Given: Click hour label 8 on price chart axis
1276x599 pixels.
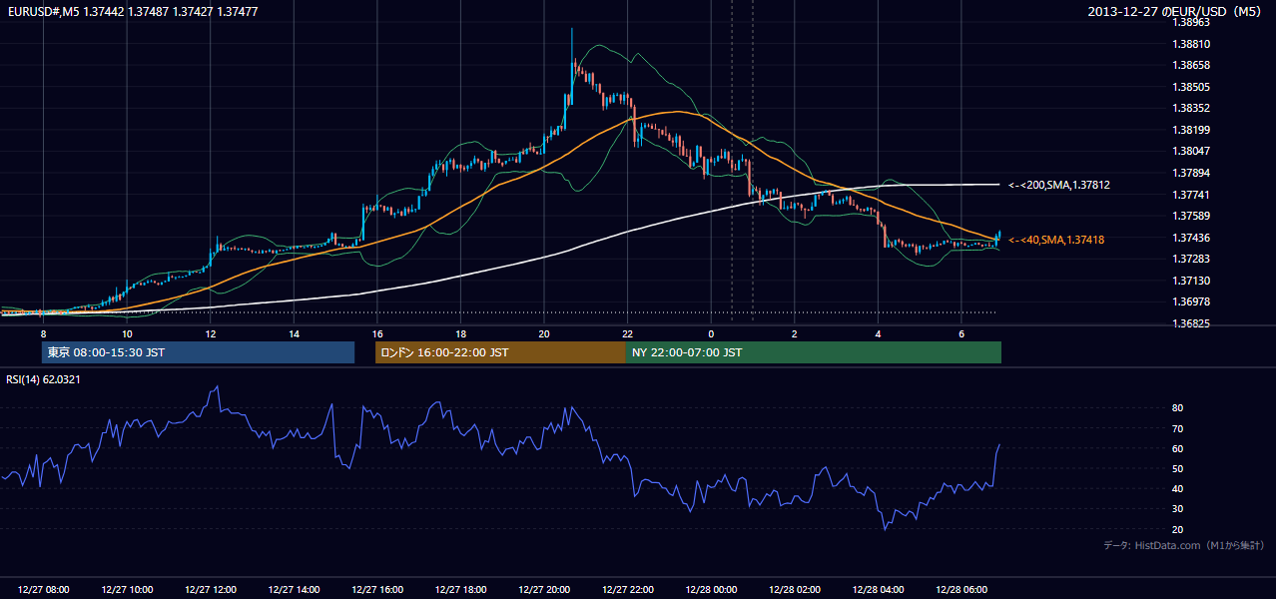Looking at the screenshot, I should tap(44, 333).
